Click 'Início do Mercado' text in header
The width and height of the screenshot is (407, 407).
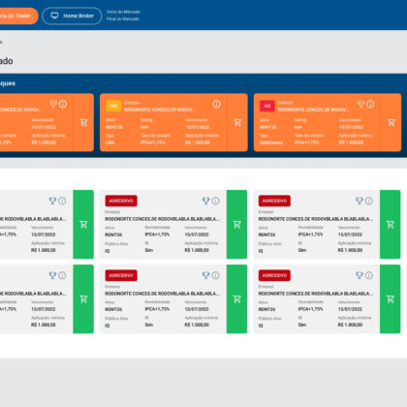pyautogui.click(x=123, y=12)
